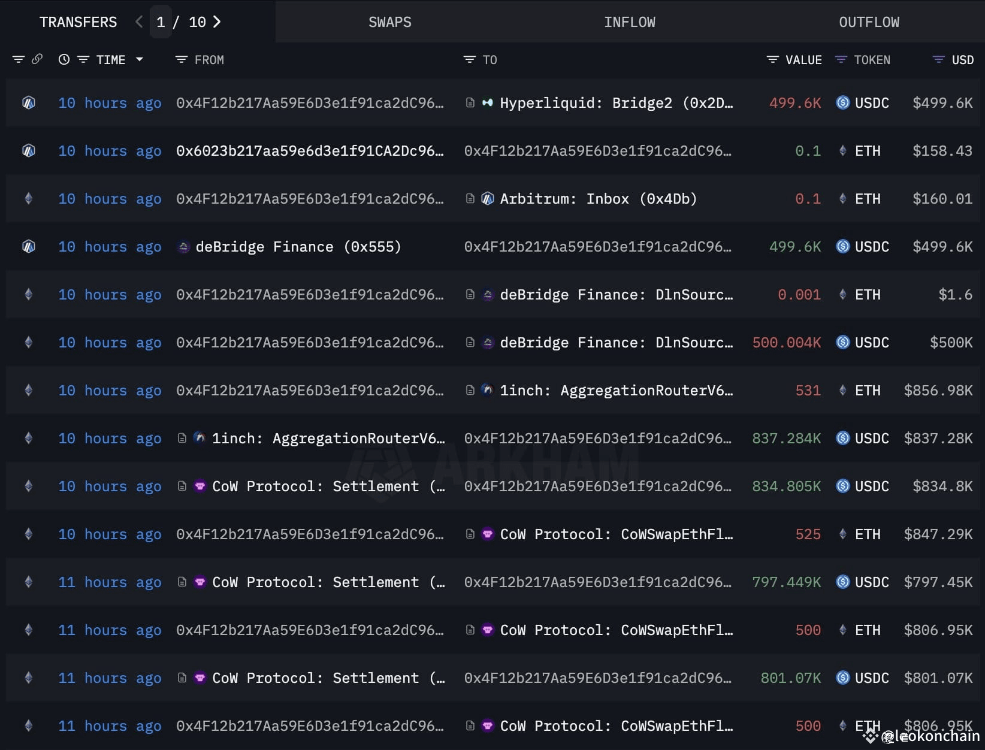Screen dimensions: 985x750
Task: Click 1inch logo in the $837.28K row
Action: pos(200,438)
